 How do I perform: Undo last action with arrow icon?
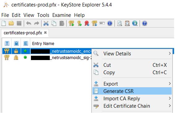point(28,23)
